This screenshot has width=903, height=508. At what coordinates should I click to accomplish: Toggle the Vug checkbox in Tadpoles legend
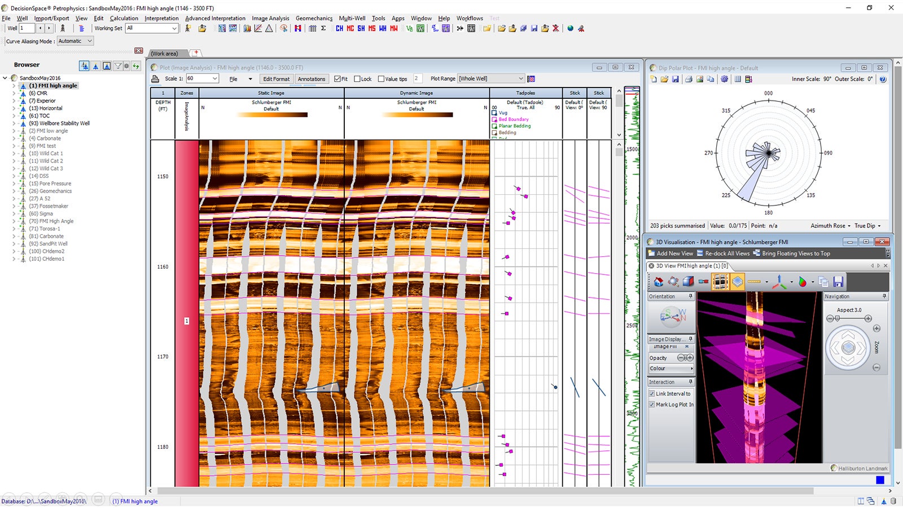pos(495,113)
